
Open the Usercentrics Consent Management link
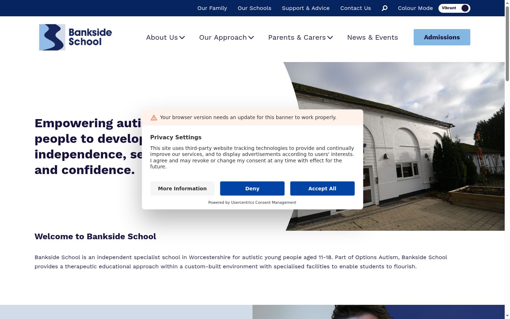point(263,203)
